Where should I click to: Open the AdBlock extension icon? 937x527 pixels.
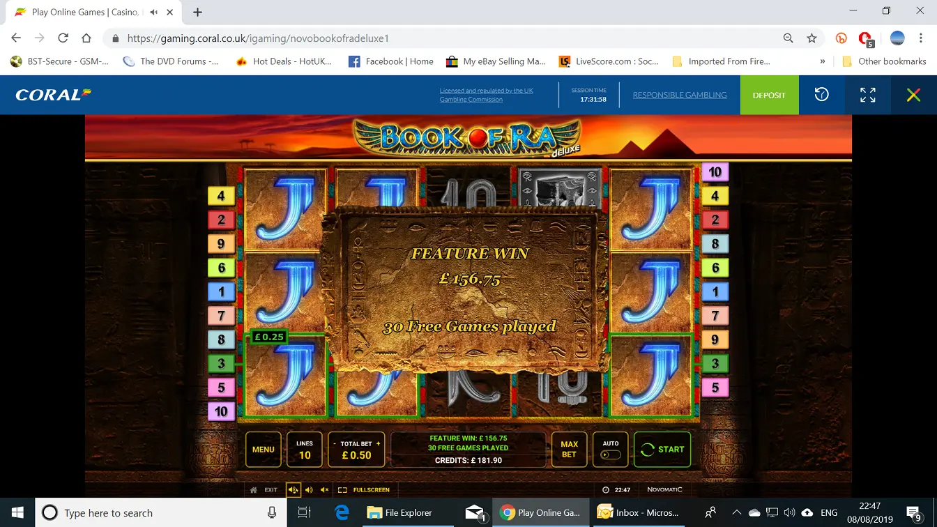pyautogui.click(x=865, y=38)
